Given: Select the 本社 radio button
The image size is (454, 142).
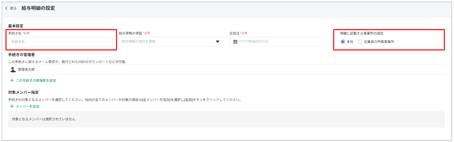Looking at the screenshot, I should tap(343, 42).
